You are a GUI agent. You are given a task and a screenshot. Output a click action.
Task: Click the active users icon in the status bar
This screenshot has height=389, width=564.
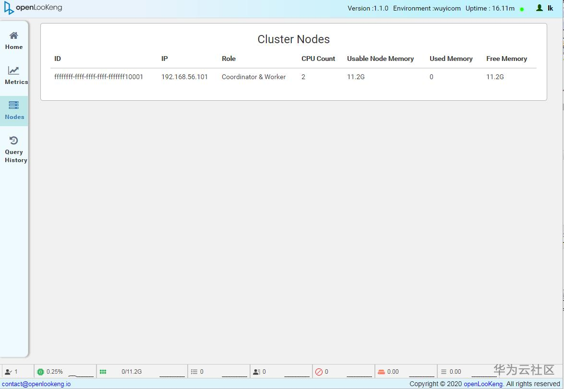(x=8, y=372)
